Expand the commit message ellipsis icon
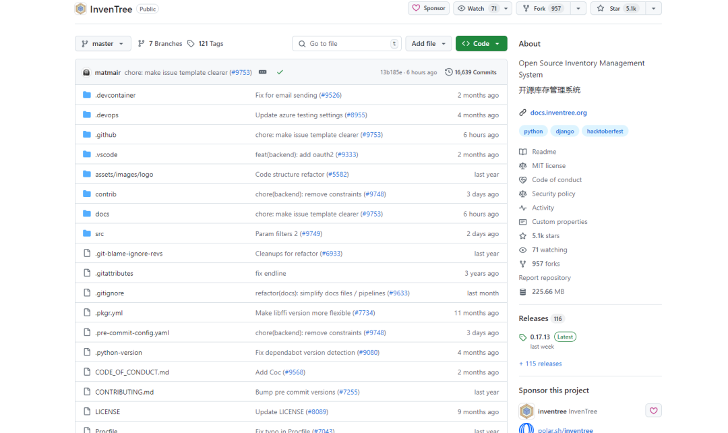The height and width of the screenshot is (433, 728). point(263,72)
